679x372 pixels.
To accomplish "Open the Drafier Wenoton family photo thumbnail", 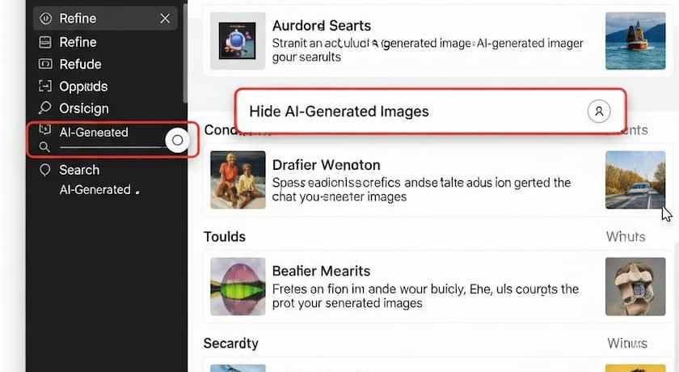I will tap(238, 180).
